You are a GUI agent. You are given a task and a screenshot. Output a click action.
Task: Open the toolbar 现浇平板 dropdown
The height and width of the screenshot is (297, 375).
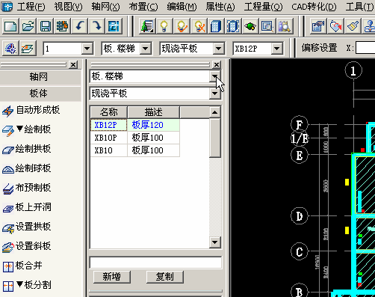(x=218, y=49)
